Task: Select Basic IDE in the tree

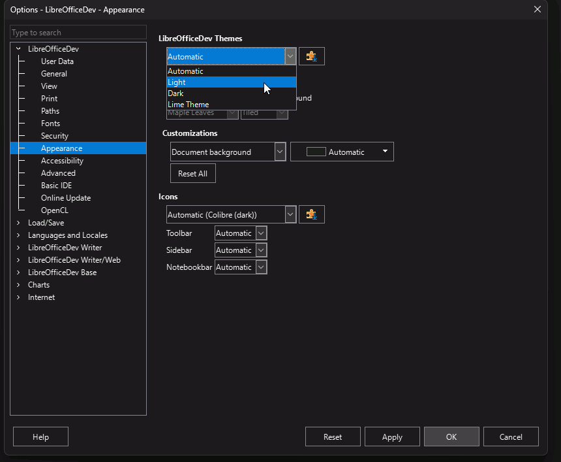Action: tap(57, 186)
